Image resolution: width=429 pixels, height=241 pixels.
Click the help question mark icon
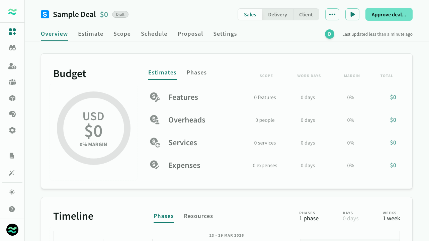12,209
